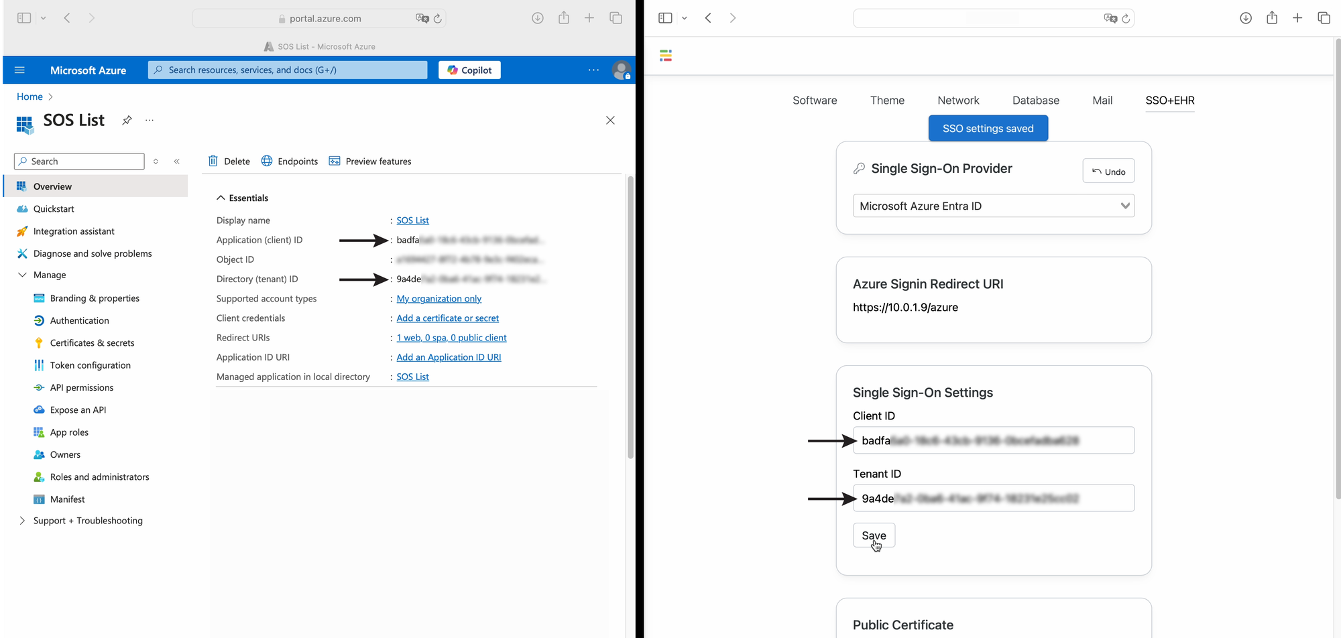Click Save in Single Sign-On Settings
This screenshot has width=1341, height=638.
874,535
